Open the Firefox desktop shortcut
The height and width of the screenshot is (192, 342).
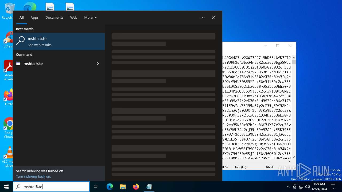tap(9, 97)
